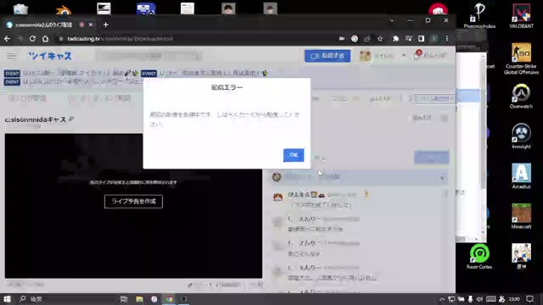This screenshot has width=543, height=305.
Task: Open the Overwatch desktop shortcut
Action: (x=521, y=96)
